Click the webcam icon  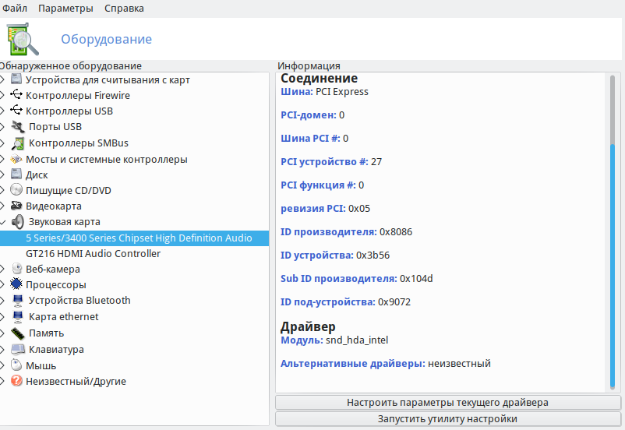tap(16, 270)
